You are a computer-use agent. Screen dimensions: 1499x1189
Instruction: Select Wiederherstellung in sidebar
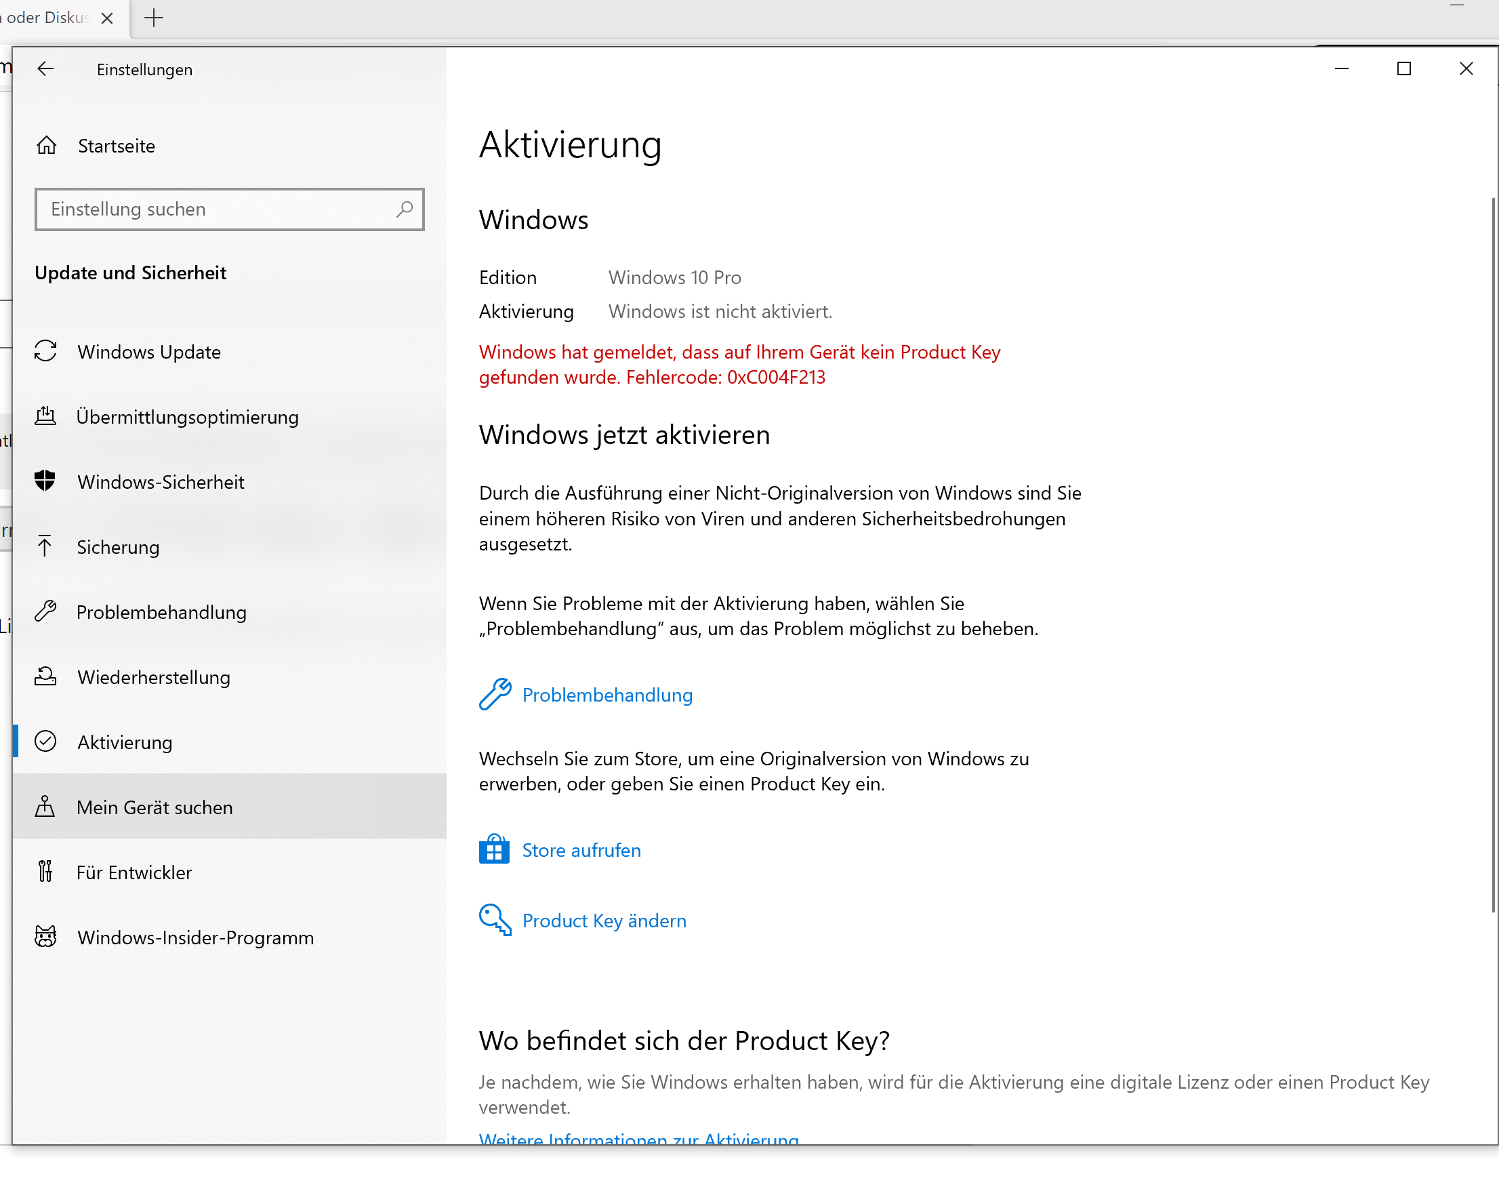coord(230,677)
